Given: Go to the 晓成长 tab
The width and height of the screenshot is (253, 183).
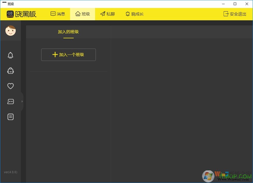Looking at the screenshot, I should point(134,14).
